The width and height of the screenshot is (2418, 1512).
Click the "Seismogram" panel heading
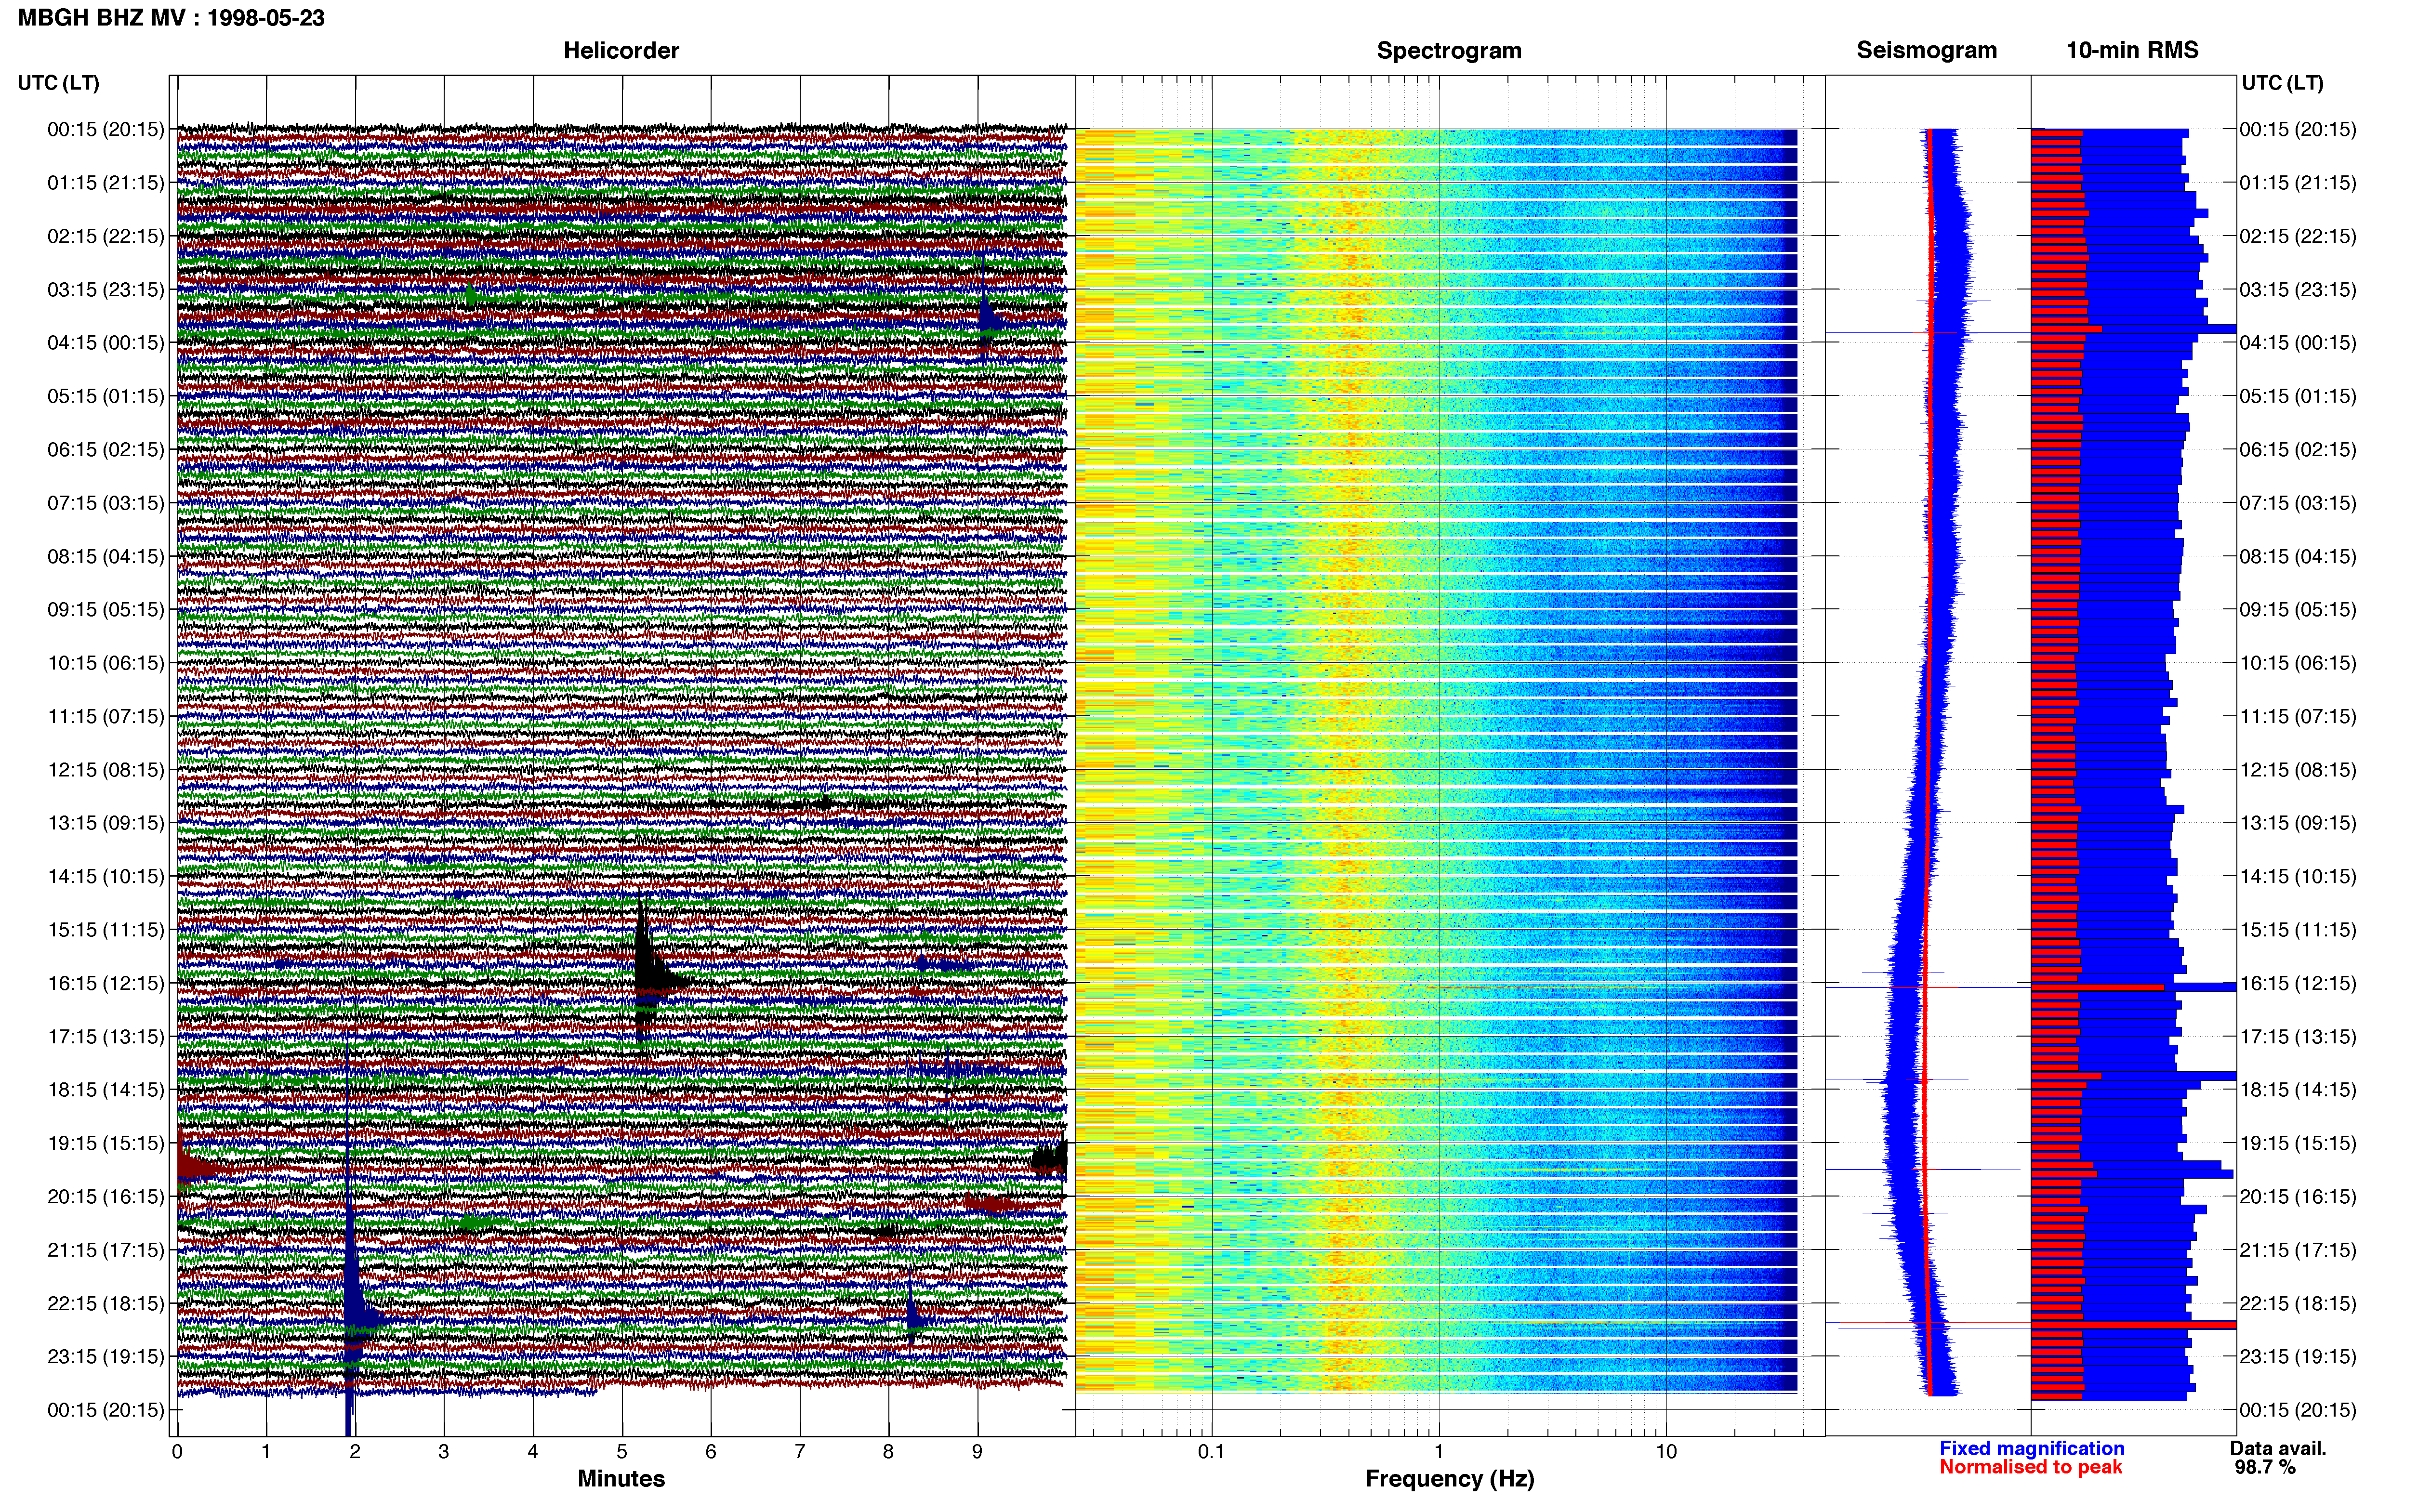[x=1927, y=50]
